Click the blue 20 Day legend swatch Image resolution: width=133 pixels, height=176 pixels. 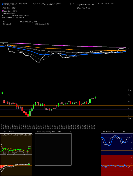[x=3, y=4]
